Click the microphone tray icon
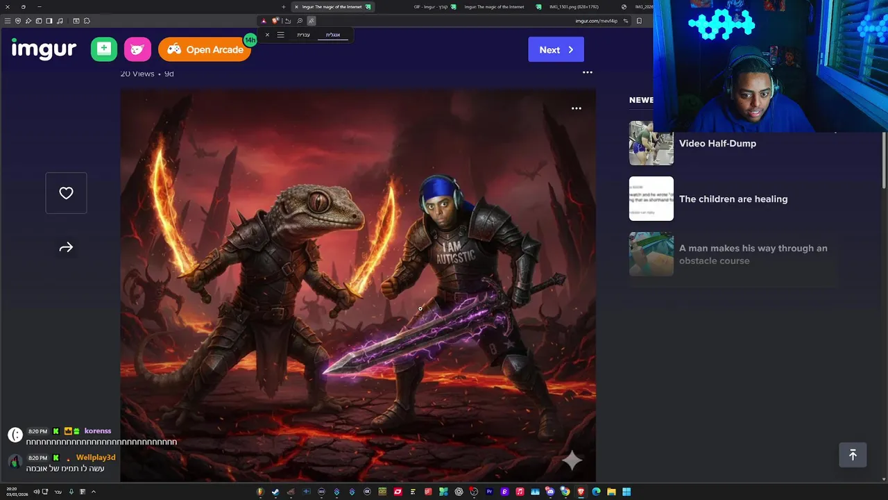This screenshot has height=500, width=888. click(71, 492)
